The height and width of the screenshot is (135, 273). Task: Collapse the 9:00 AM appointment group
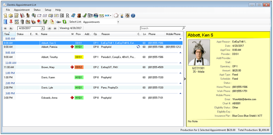click(x=181, y=53)
